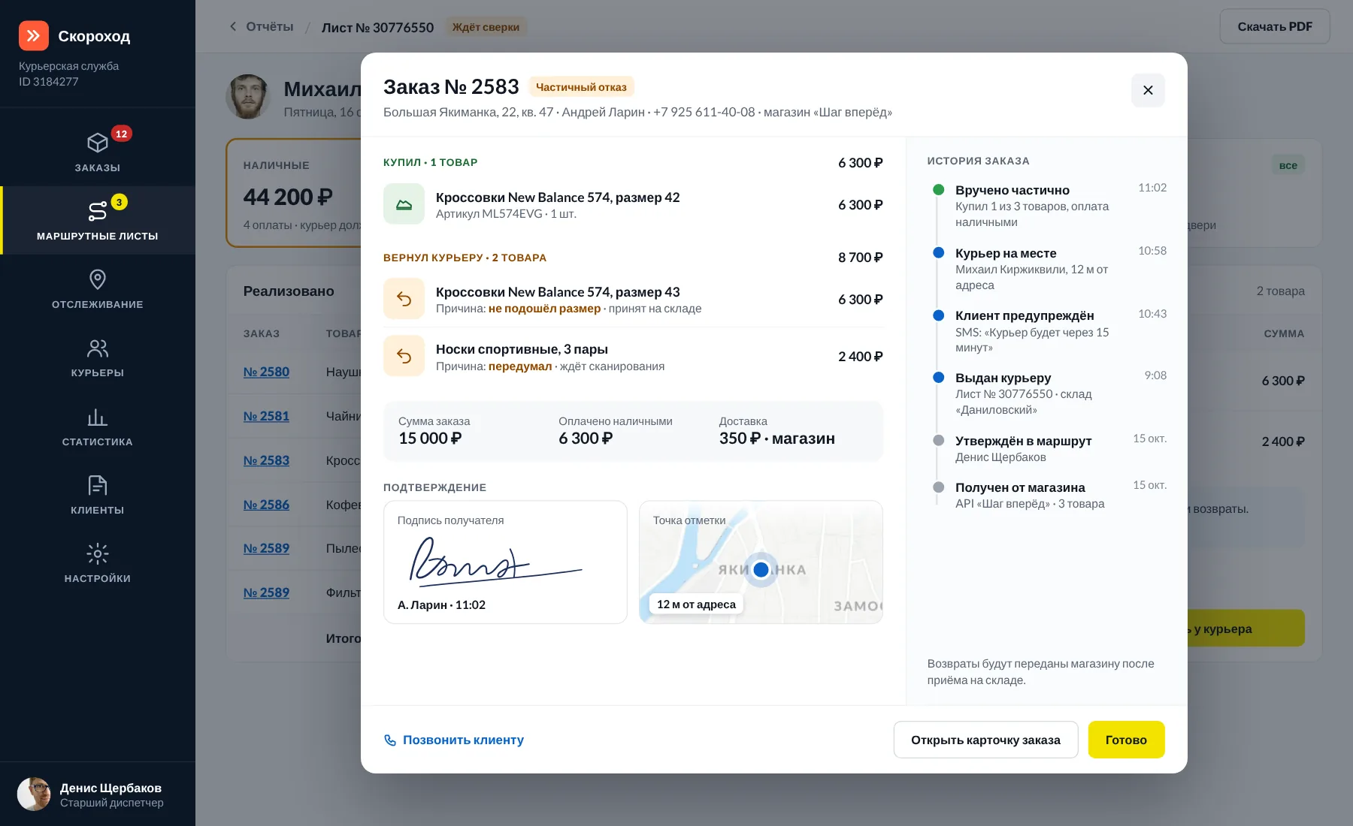The image size is (1353, 826).
Task: Click the Скороход logo icon
Action: pyautogui.click(x=34, y=35)
